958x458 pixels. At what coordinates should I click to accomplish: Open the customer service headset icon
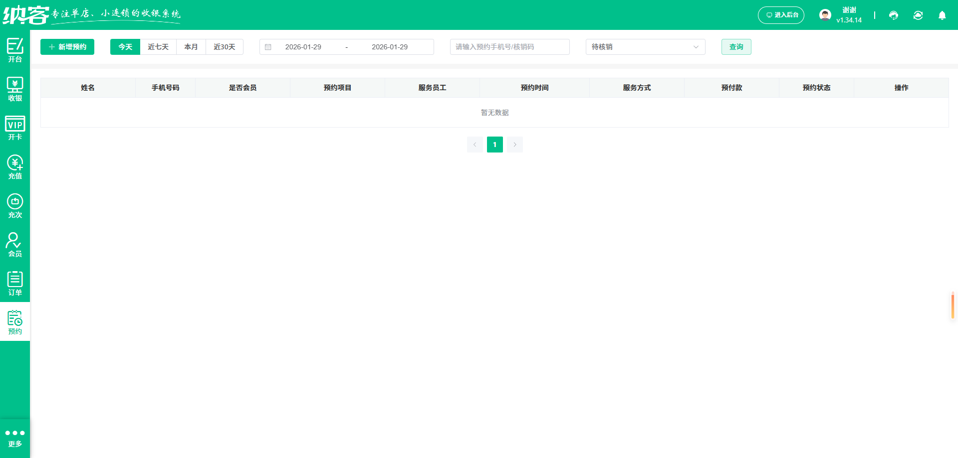(x=893, y=15)
